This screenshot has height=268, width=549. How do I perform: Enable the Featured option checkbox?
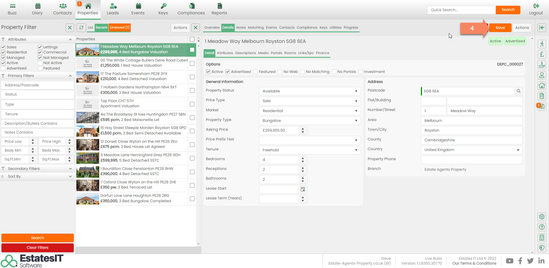point(256,72)
